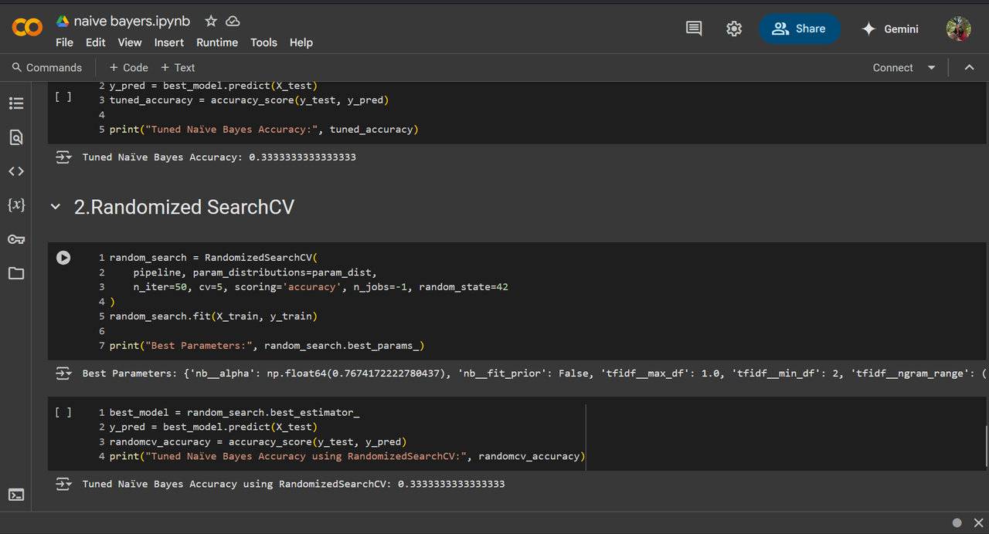Open the Find and replace sidebar icon
Screen dimensions: 989x534
(16, 137)
